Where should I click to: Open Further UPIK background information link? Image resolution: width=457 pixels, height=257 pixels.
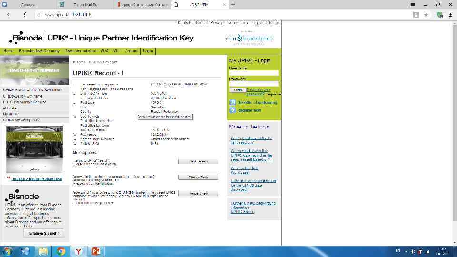pos(253,205)
